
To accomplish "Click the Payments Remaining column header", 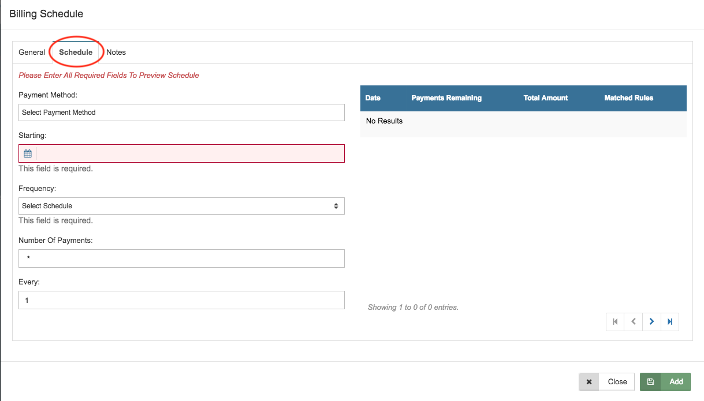I will [446, 98].
